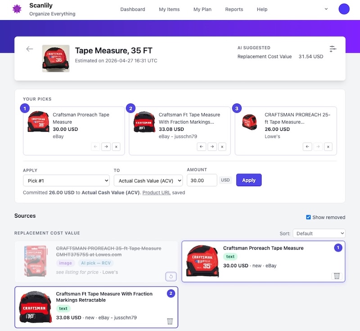The height and width of the screenshot is (331, 360).
Task: Click pick 3 Craftsman Proreach 25-ft thumbnail
Action: click(249, 122)
